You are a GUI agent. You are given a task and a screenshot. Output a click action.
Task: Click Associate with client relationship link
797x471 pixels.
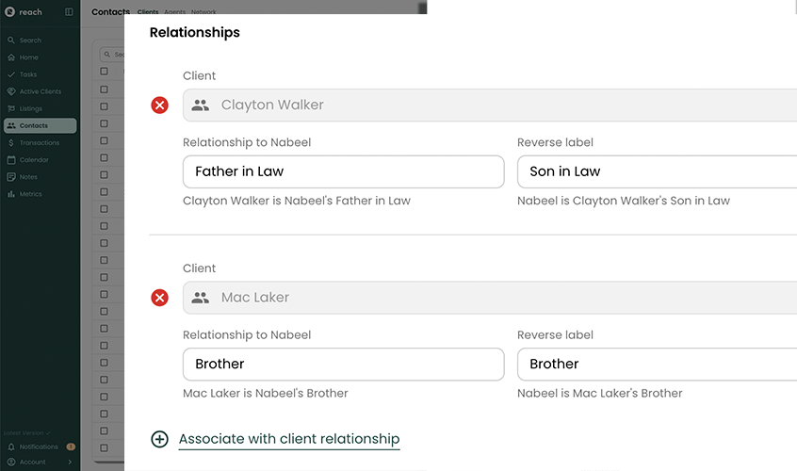[x=289, y=439]
